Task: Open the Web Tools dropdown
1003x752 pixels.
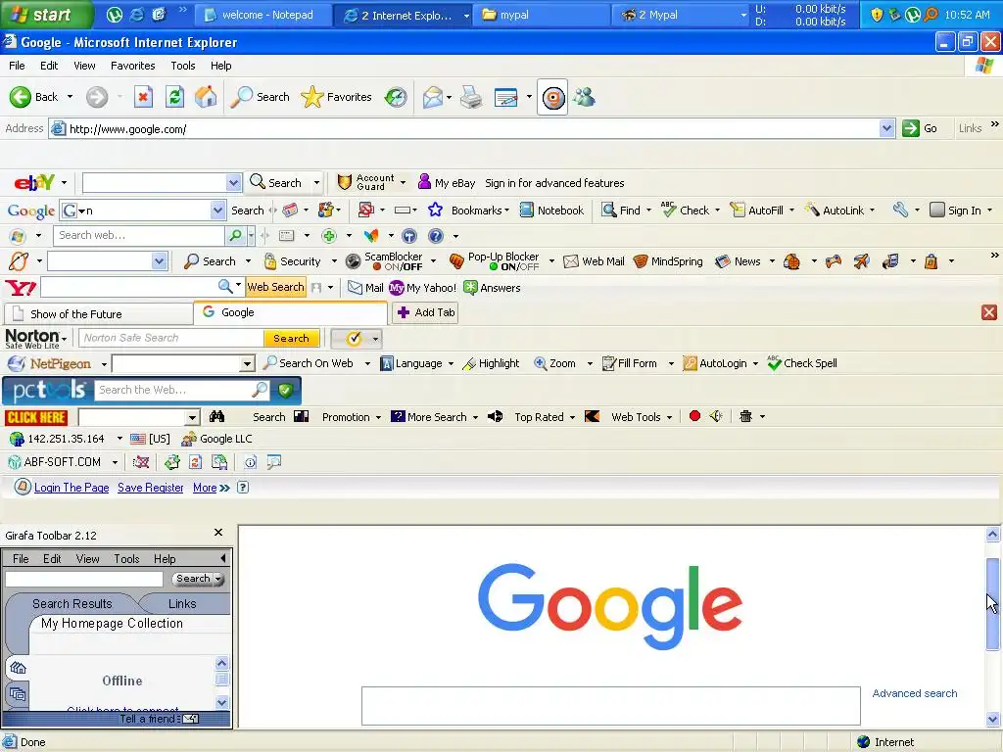Action: 669,417
